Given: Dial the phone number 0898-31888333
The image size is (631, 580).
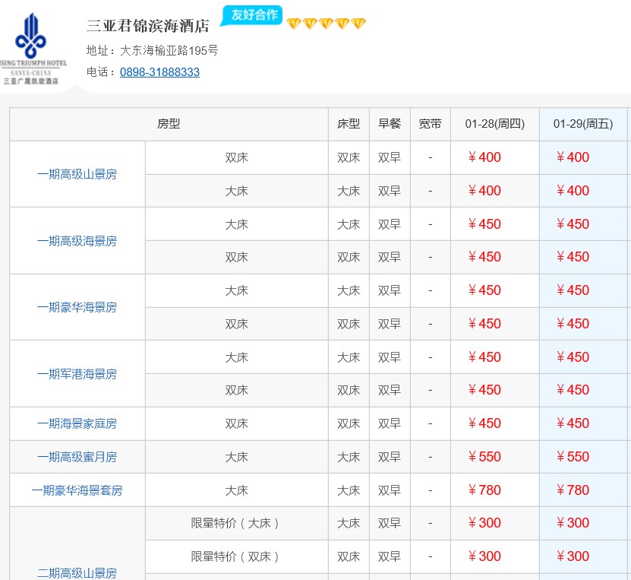Looking at the screenshot, I should (x=159, y=72).
